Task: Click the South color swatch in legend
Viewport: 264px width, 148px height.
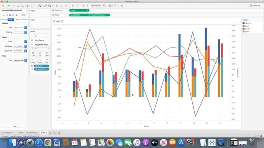Action: click(x=243, y=29)
